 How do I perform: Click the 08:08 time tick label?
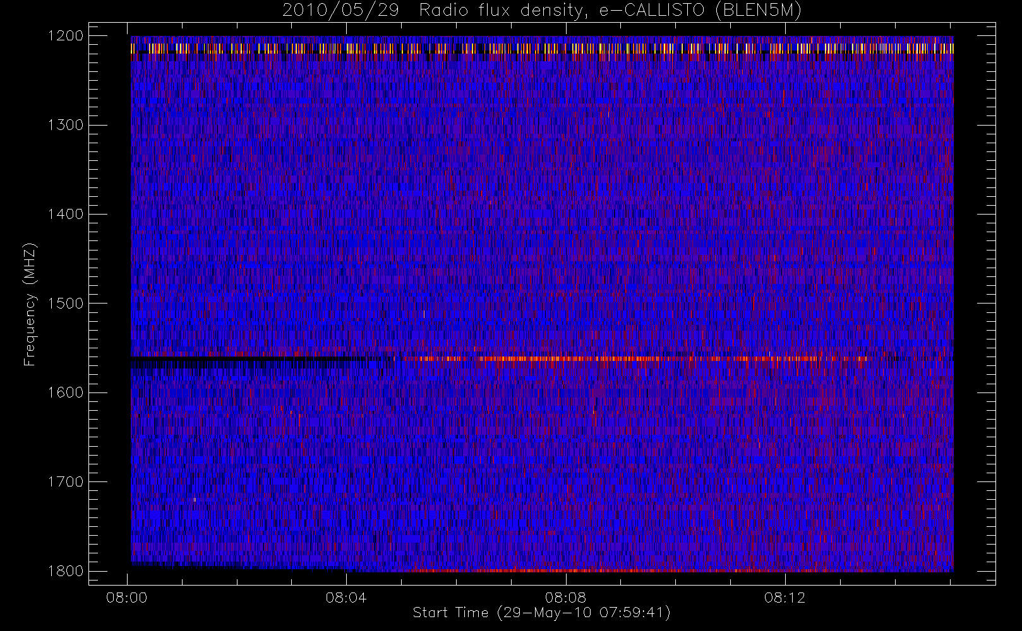tap(565, 598)
